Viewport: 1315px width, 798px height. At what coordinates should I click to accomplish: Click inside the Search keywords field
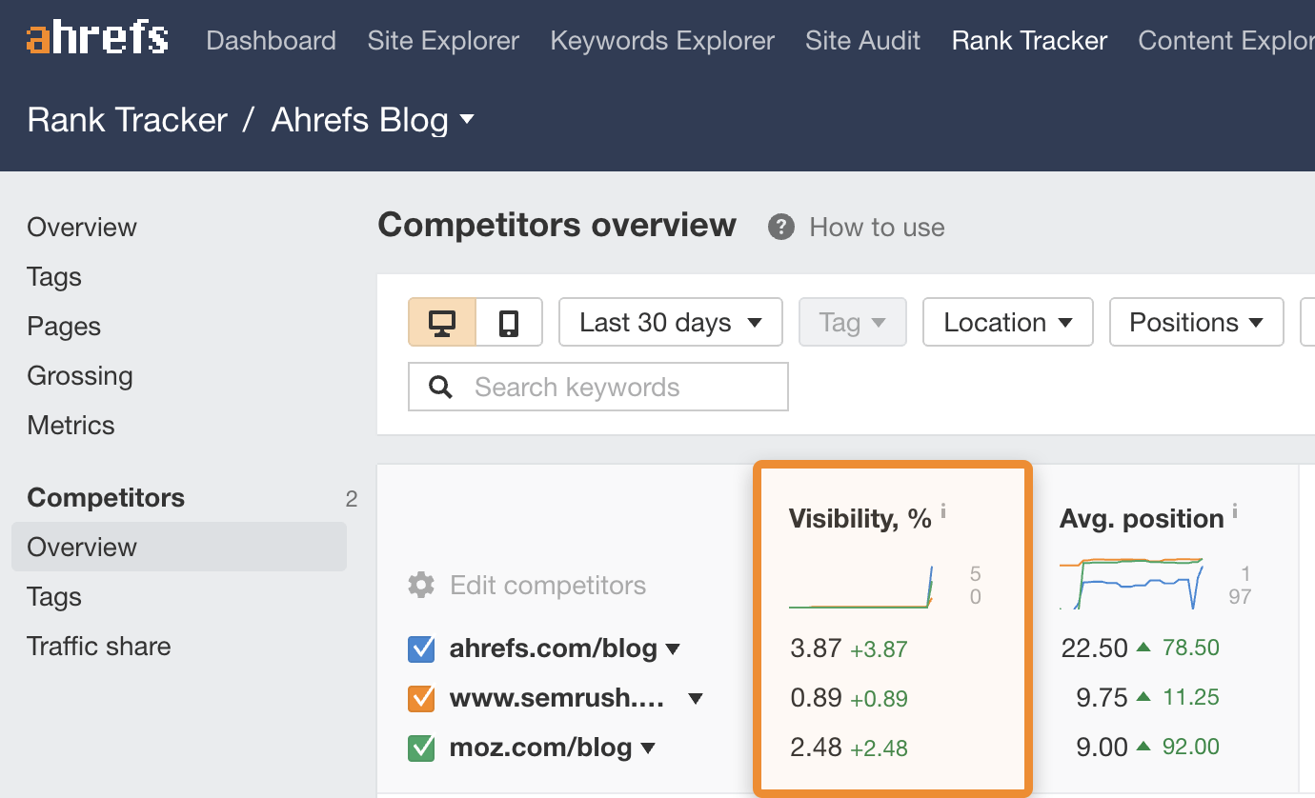(x=610, y=387)
